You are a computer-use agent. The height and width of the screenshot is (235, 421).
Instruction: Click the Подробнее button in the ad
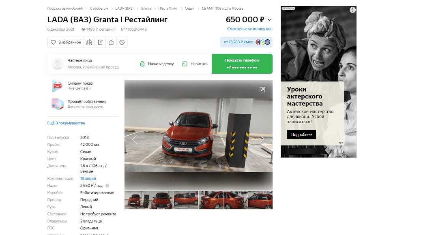click(x=301, y=135)
